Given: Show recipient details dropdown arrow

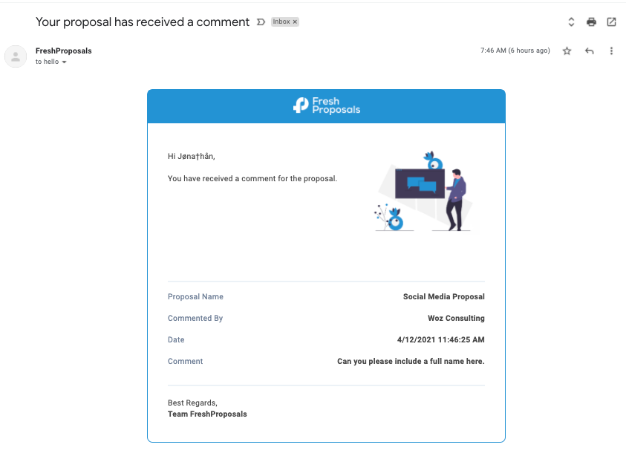Looking at the screenshot, I should (65, 62).
